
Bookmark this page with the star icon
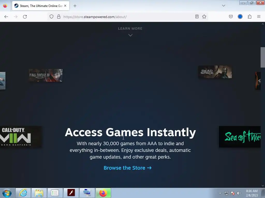tap(204, 16)
